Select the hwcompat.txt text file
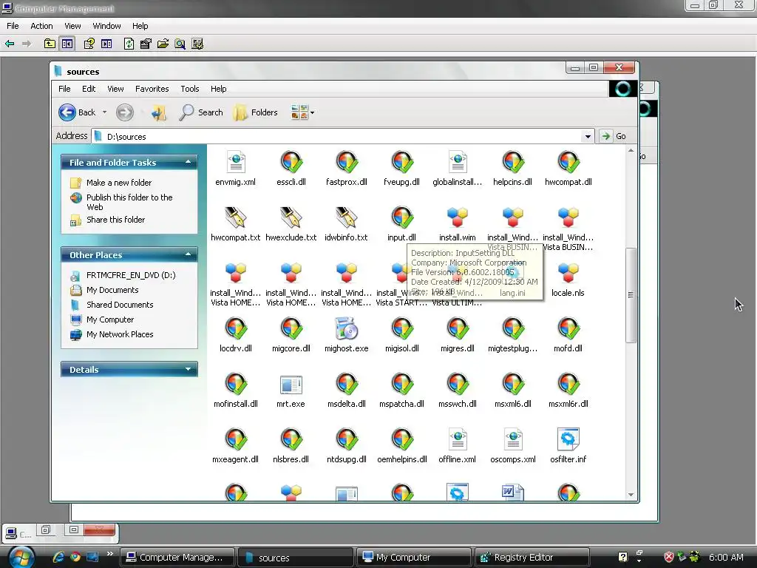Screen dimensions: 757x568 pos(236,218)
